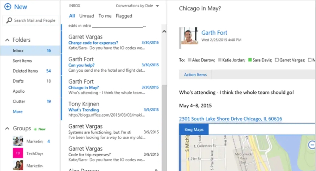Click Katie Jordan presence status square
Screen dimensions: 316x171
[220, 60]
